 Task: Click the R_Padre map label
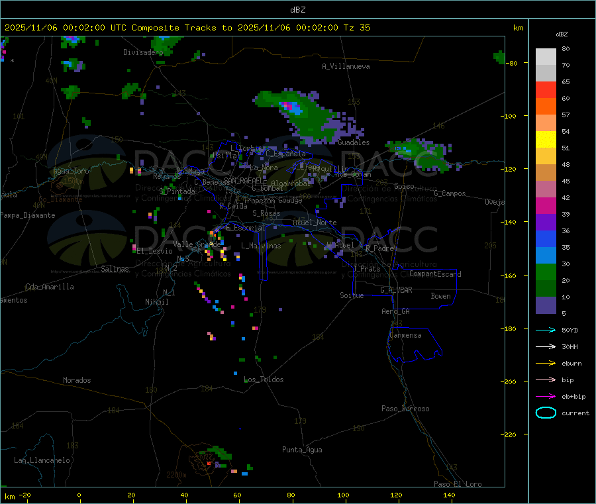tap(379, 248)
